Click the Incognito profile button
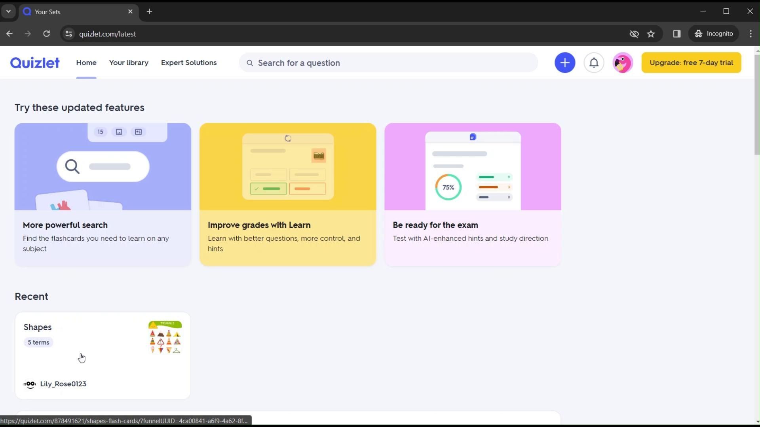This screenshot has width=760, height=427. 714,34
